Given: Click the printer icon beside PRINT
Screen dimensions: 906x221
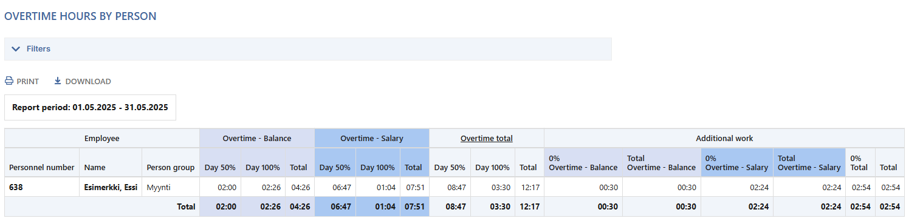Looking at the screenshot, I should (x=9, y=81).
